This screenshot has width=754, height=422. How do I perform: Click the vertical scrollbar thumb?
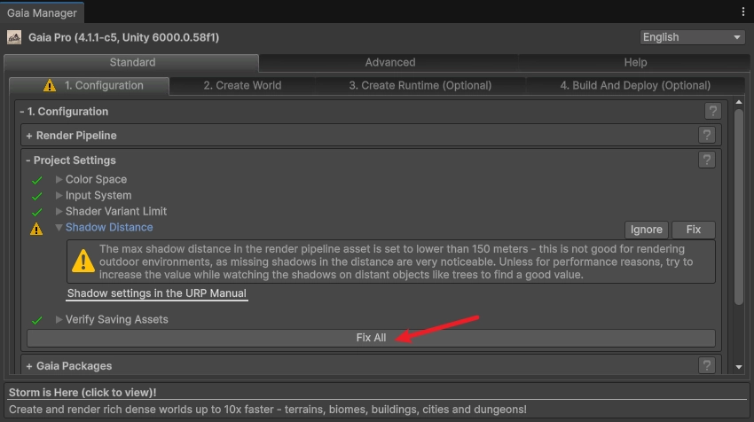pos(739,207)
